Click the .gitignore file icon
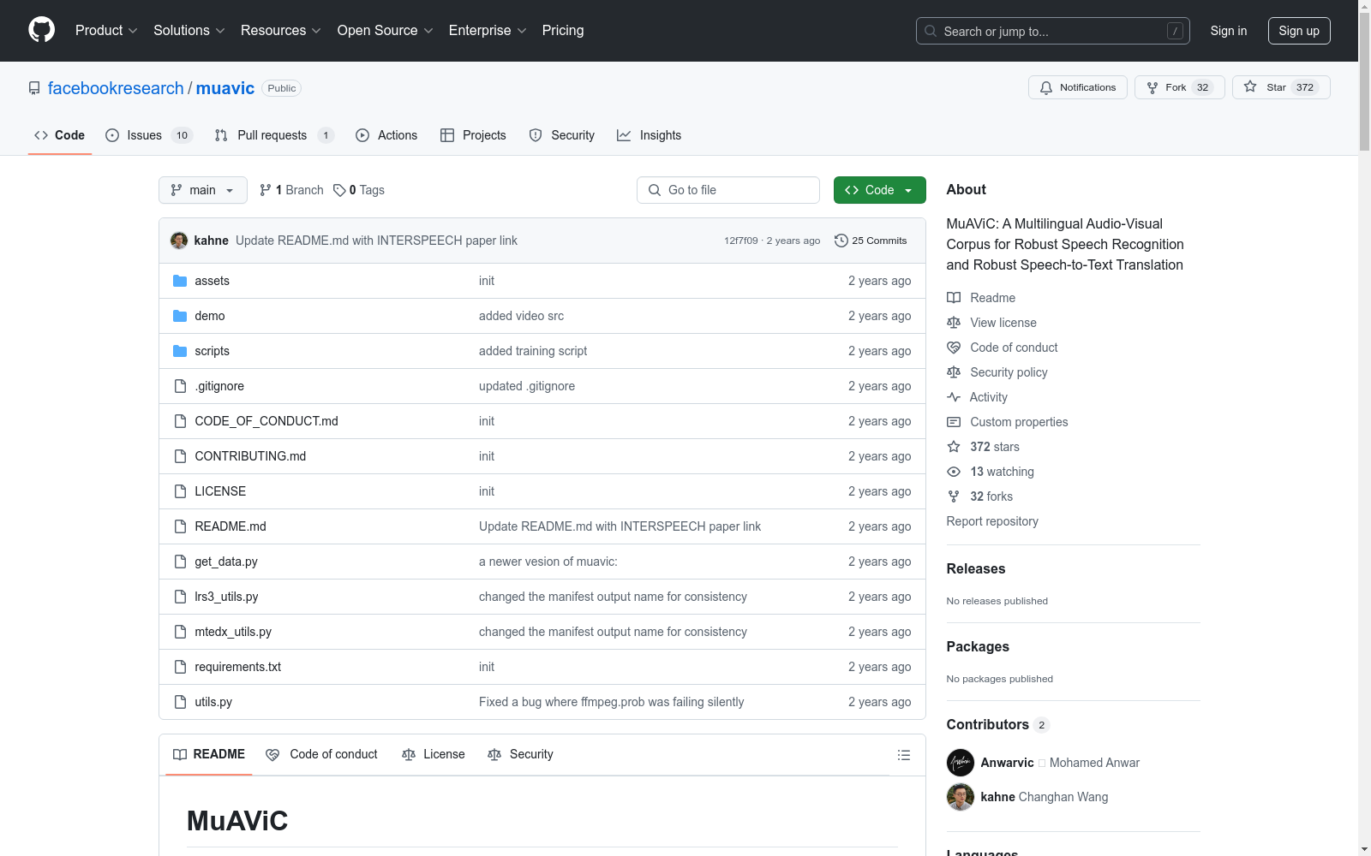Viewport: 1371px width, 856px height. pos(180,386)
